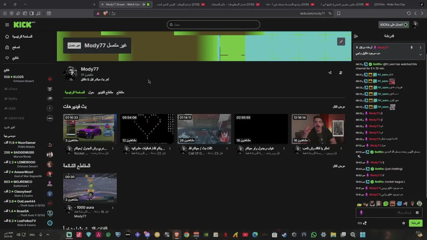This screenshot has height=240, width=427.
Task: Play the 01:16:33 Rocket League video
Action: pos(90,129)
